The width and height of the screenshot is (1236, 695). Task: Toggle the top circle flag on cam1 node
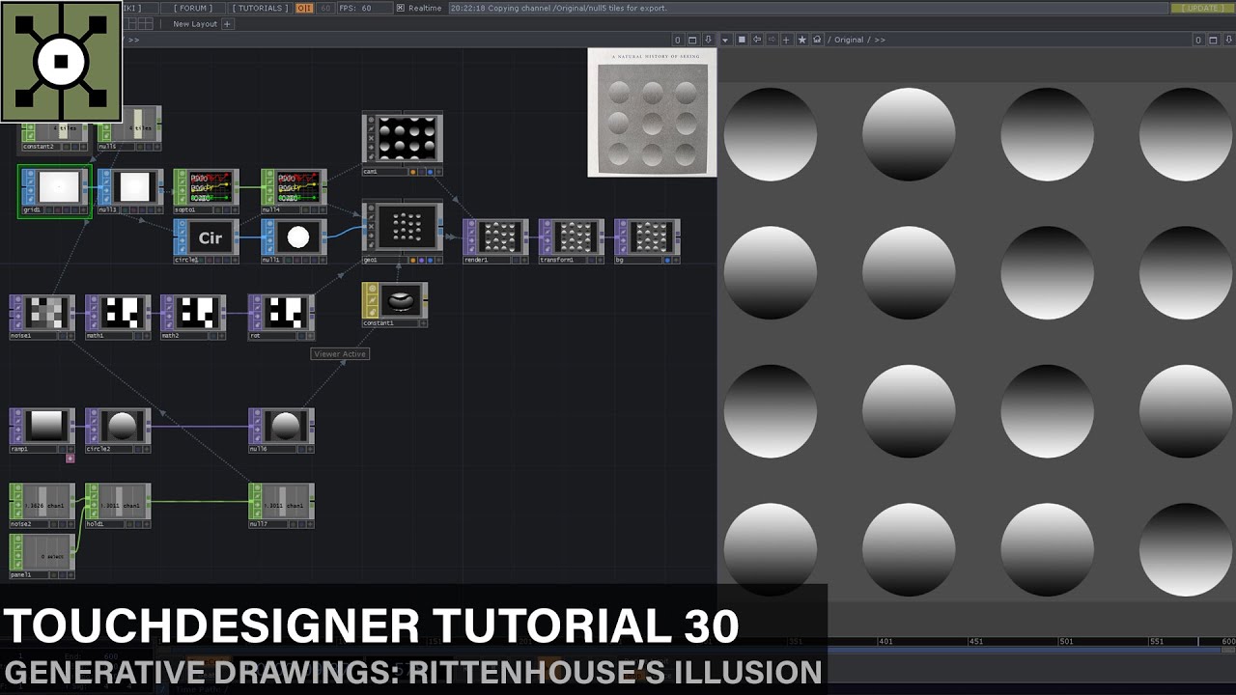pos(371,121)
